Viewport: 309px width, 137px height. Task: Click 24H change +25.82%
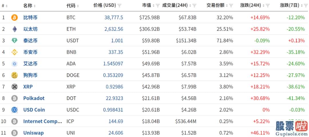(260, 29)
